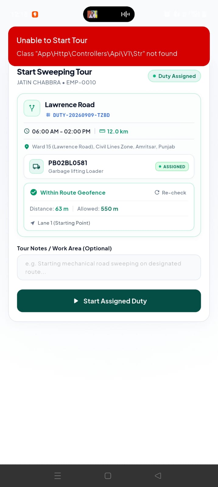Tap the orange shield icon in status bar

click(35, 14)
